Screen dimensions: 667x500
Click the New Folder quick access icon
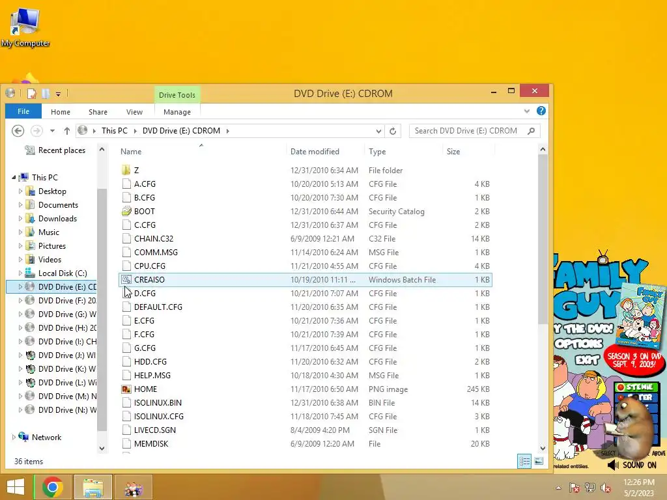(x=46, y=94)
